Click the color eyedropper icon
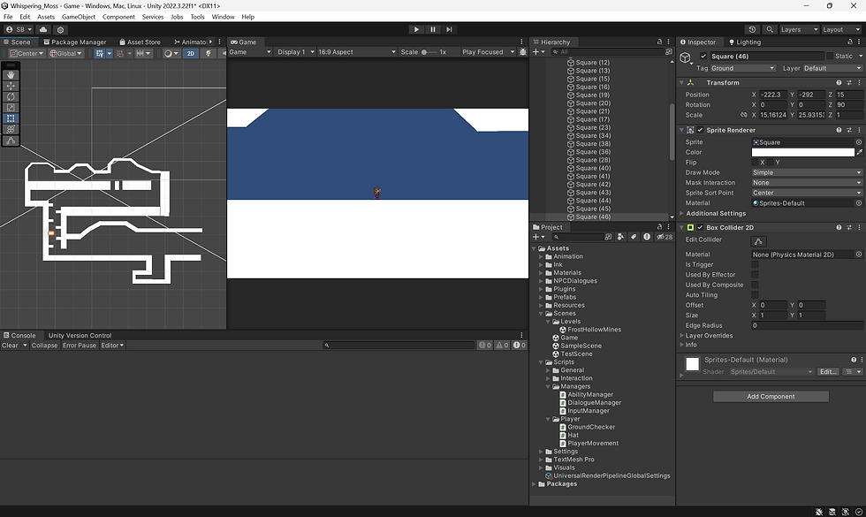The height and width of the screenshot is (517, 866). coord(859,152)
